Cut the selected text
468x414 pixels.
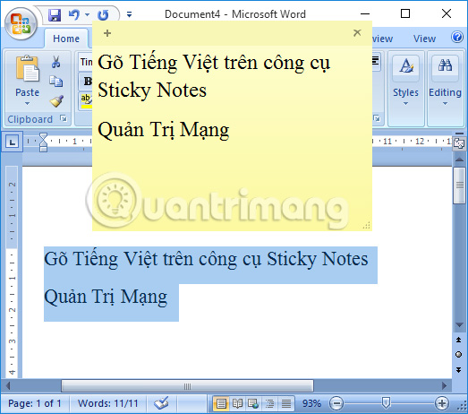pos(55,62)
